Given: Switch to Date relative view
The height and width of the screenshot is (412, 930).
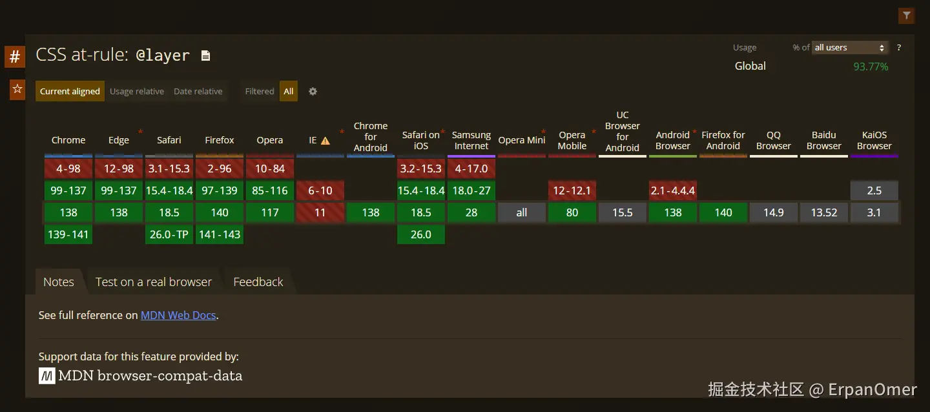Looking at the screenshot, I should coord(198,91).
